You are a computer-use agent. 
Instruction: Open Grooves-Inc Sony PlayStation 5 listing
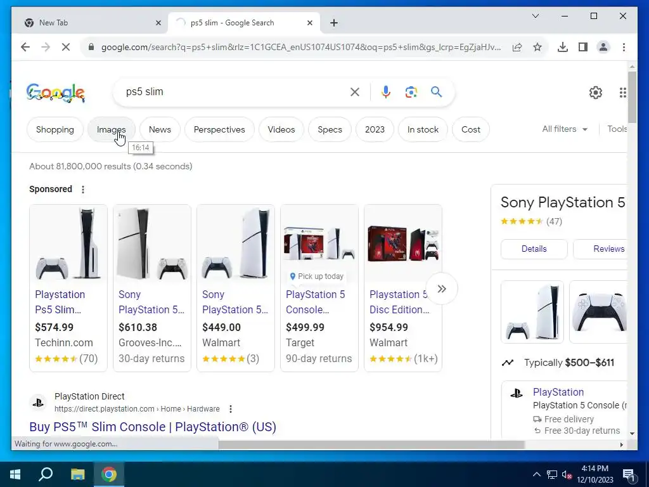click(x=151, y=302)
